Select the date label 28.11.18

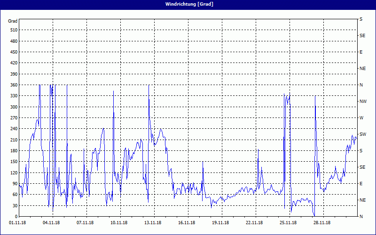tap(321, 223)
